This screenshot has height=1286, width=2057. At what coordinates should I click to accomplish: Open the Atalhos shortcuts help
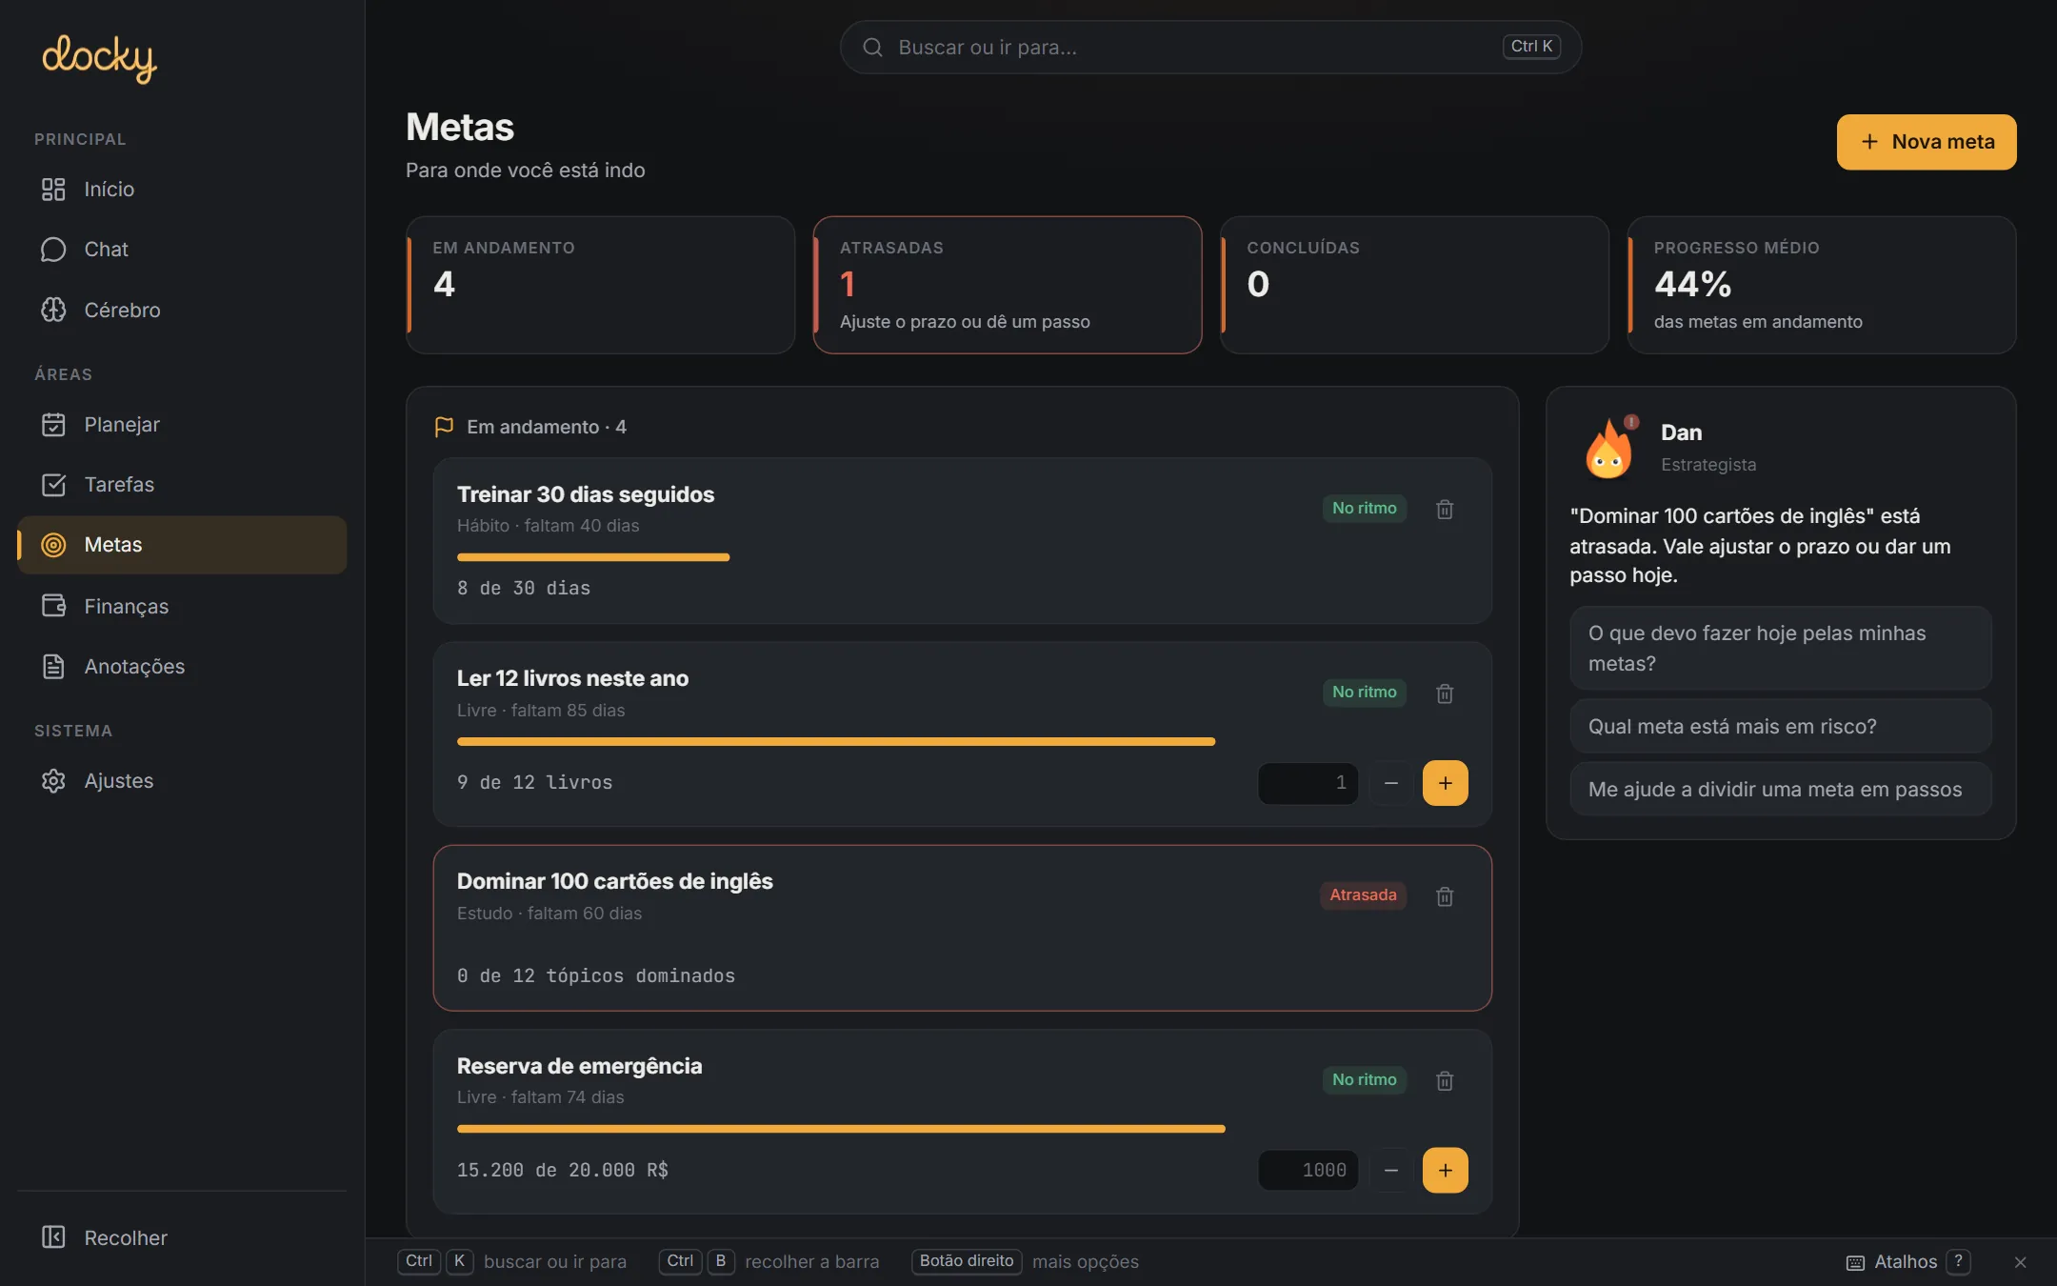click(x=1907, y=1261)
